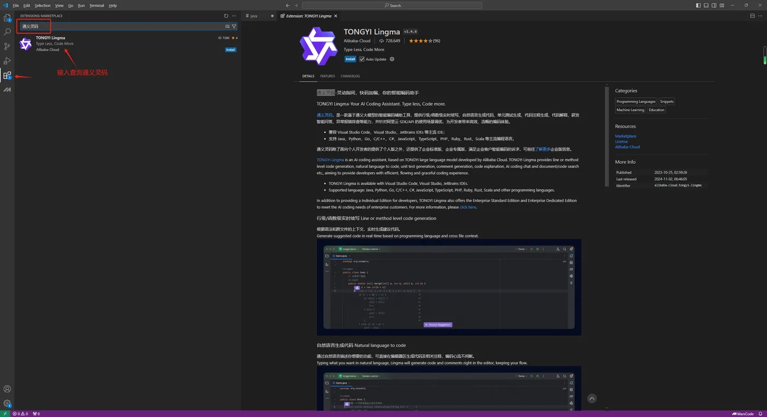The width and height of the screenshot is (767, 417).
Task: Go forward with the navigation arrow
Action: 296,5
